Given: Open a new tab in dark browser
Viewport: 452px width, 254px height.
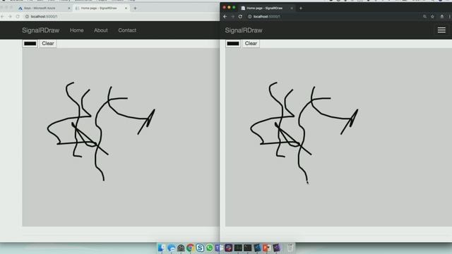Looking at the screenshot, I should tap(301, 8).
